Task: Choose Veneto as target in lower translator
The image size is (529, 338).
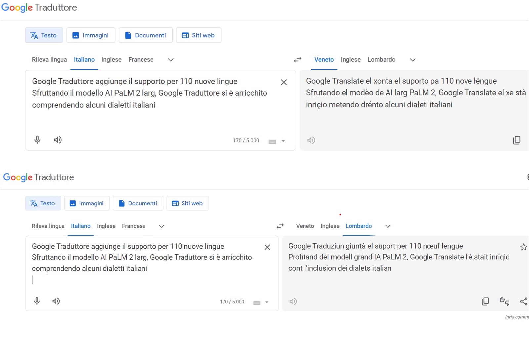Action: (x=305, y=226)
